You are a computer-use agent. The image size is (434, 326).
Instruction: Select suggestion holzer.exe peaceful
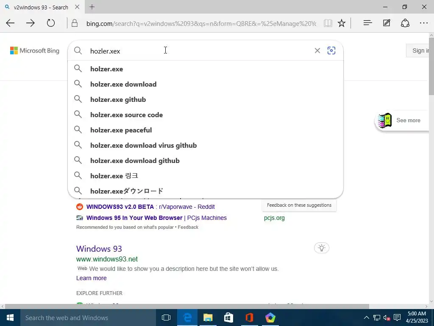pyautogui.click(x=206, y=130)
